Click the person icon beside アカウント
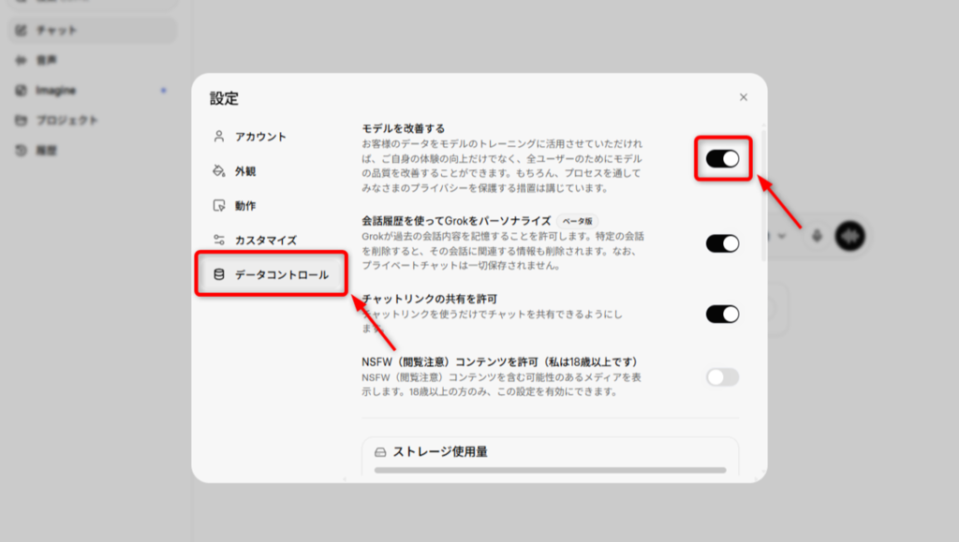Image resolution: width=959 pixels, height=542 pixels. coord(219,137)
